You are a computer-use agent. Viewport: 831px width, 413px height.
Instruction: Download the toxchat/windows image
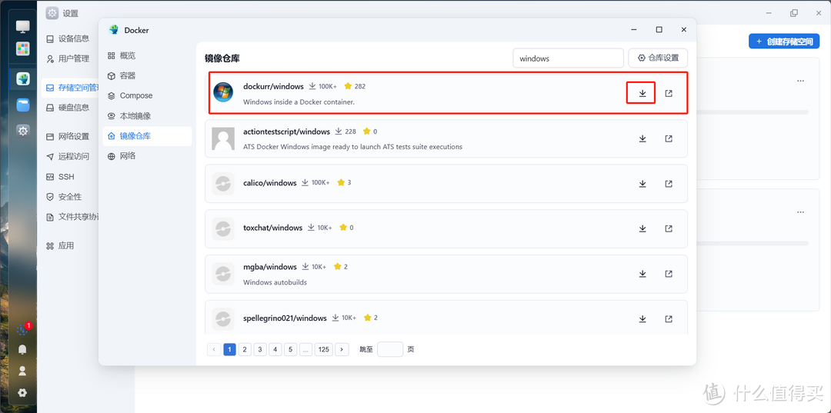pyautogui.click(x=642, y=228)
